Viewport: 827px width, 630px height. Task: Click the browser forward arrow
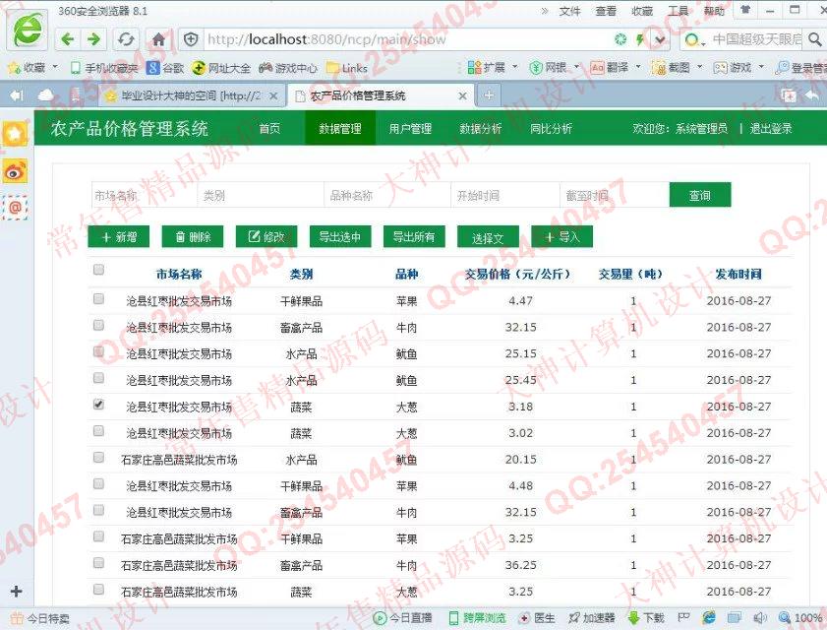(93, 39)
